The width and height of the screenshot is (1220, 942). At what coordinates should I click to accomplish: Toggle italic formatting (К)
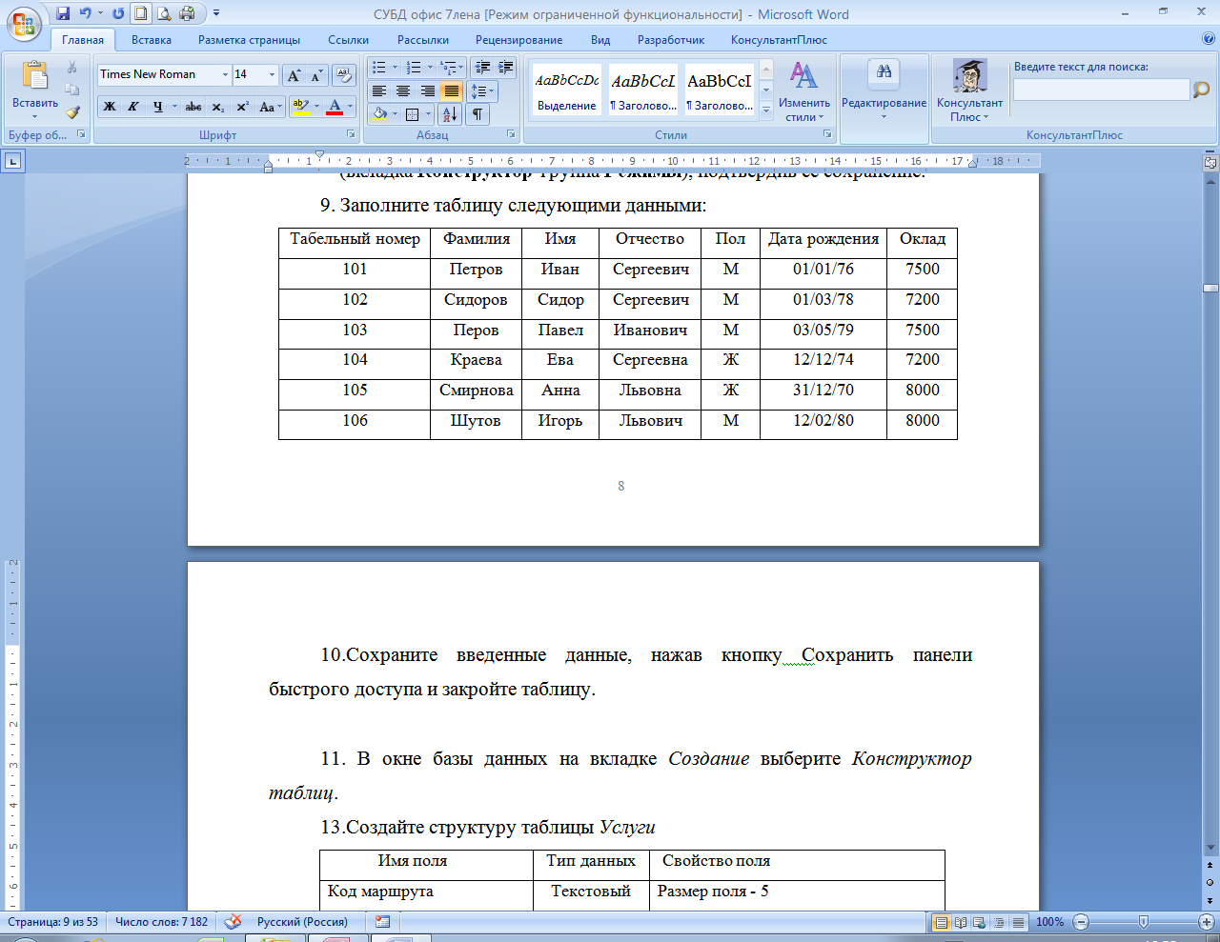pos(133,107)
